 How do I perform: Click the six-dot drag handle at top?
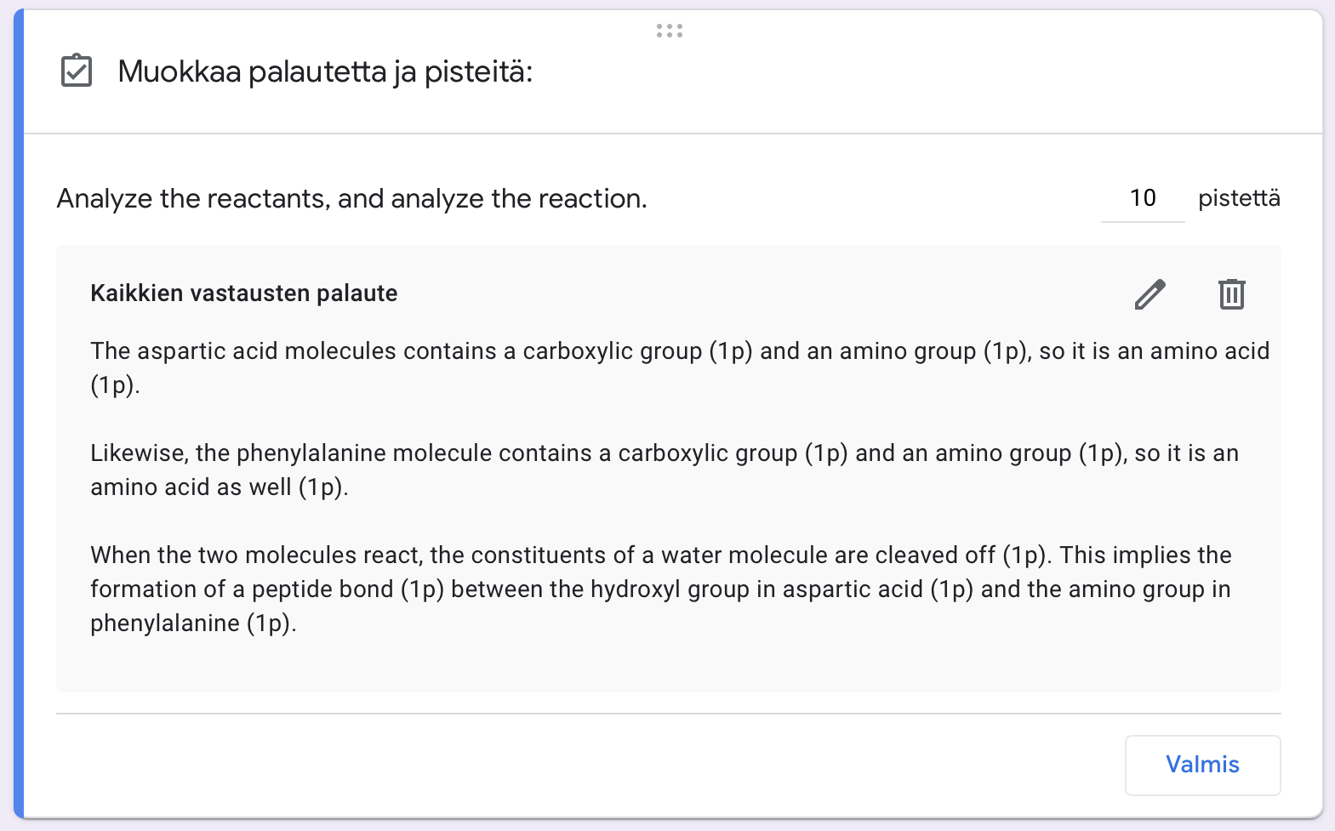tap(670, 31)
